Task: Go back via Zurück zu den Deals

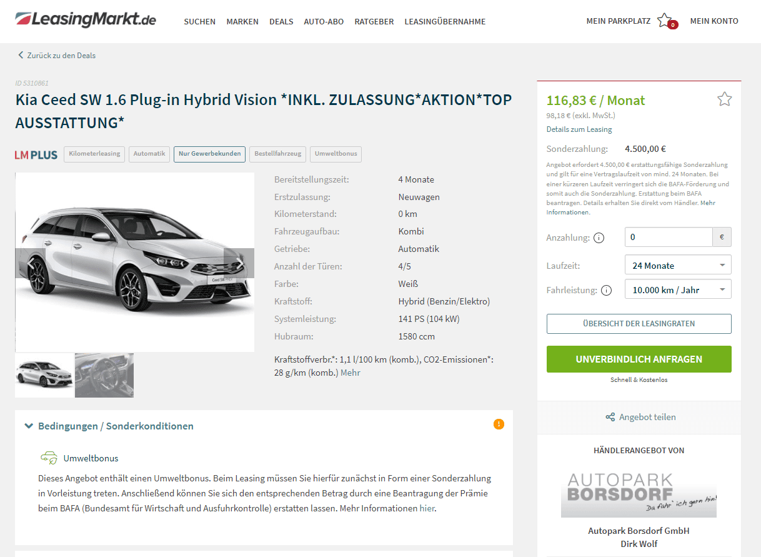Action: point(57,55)
